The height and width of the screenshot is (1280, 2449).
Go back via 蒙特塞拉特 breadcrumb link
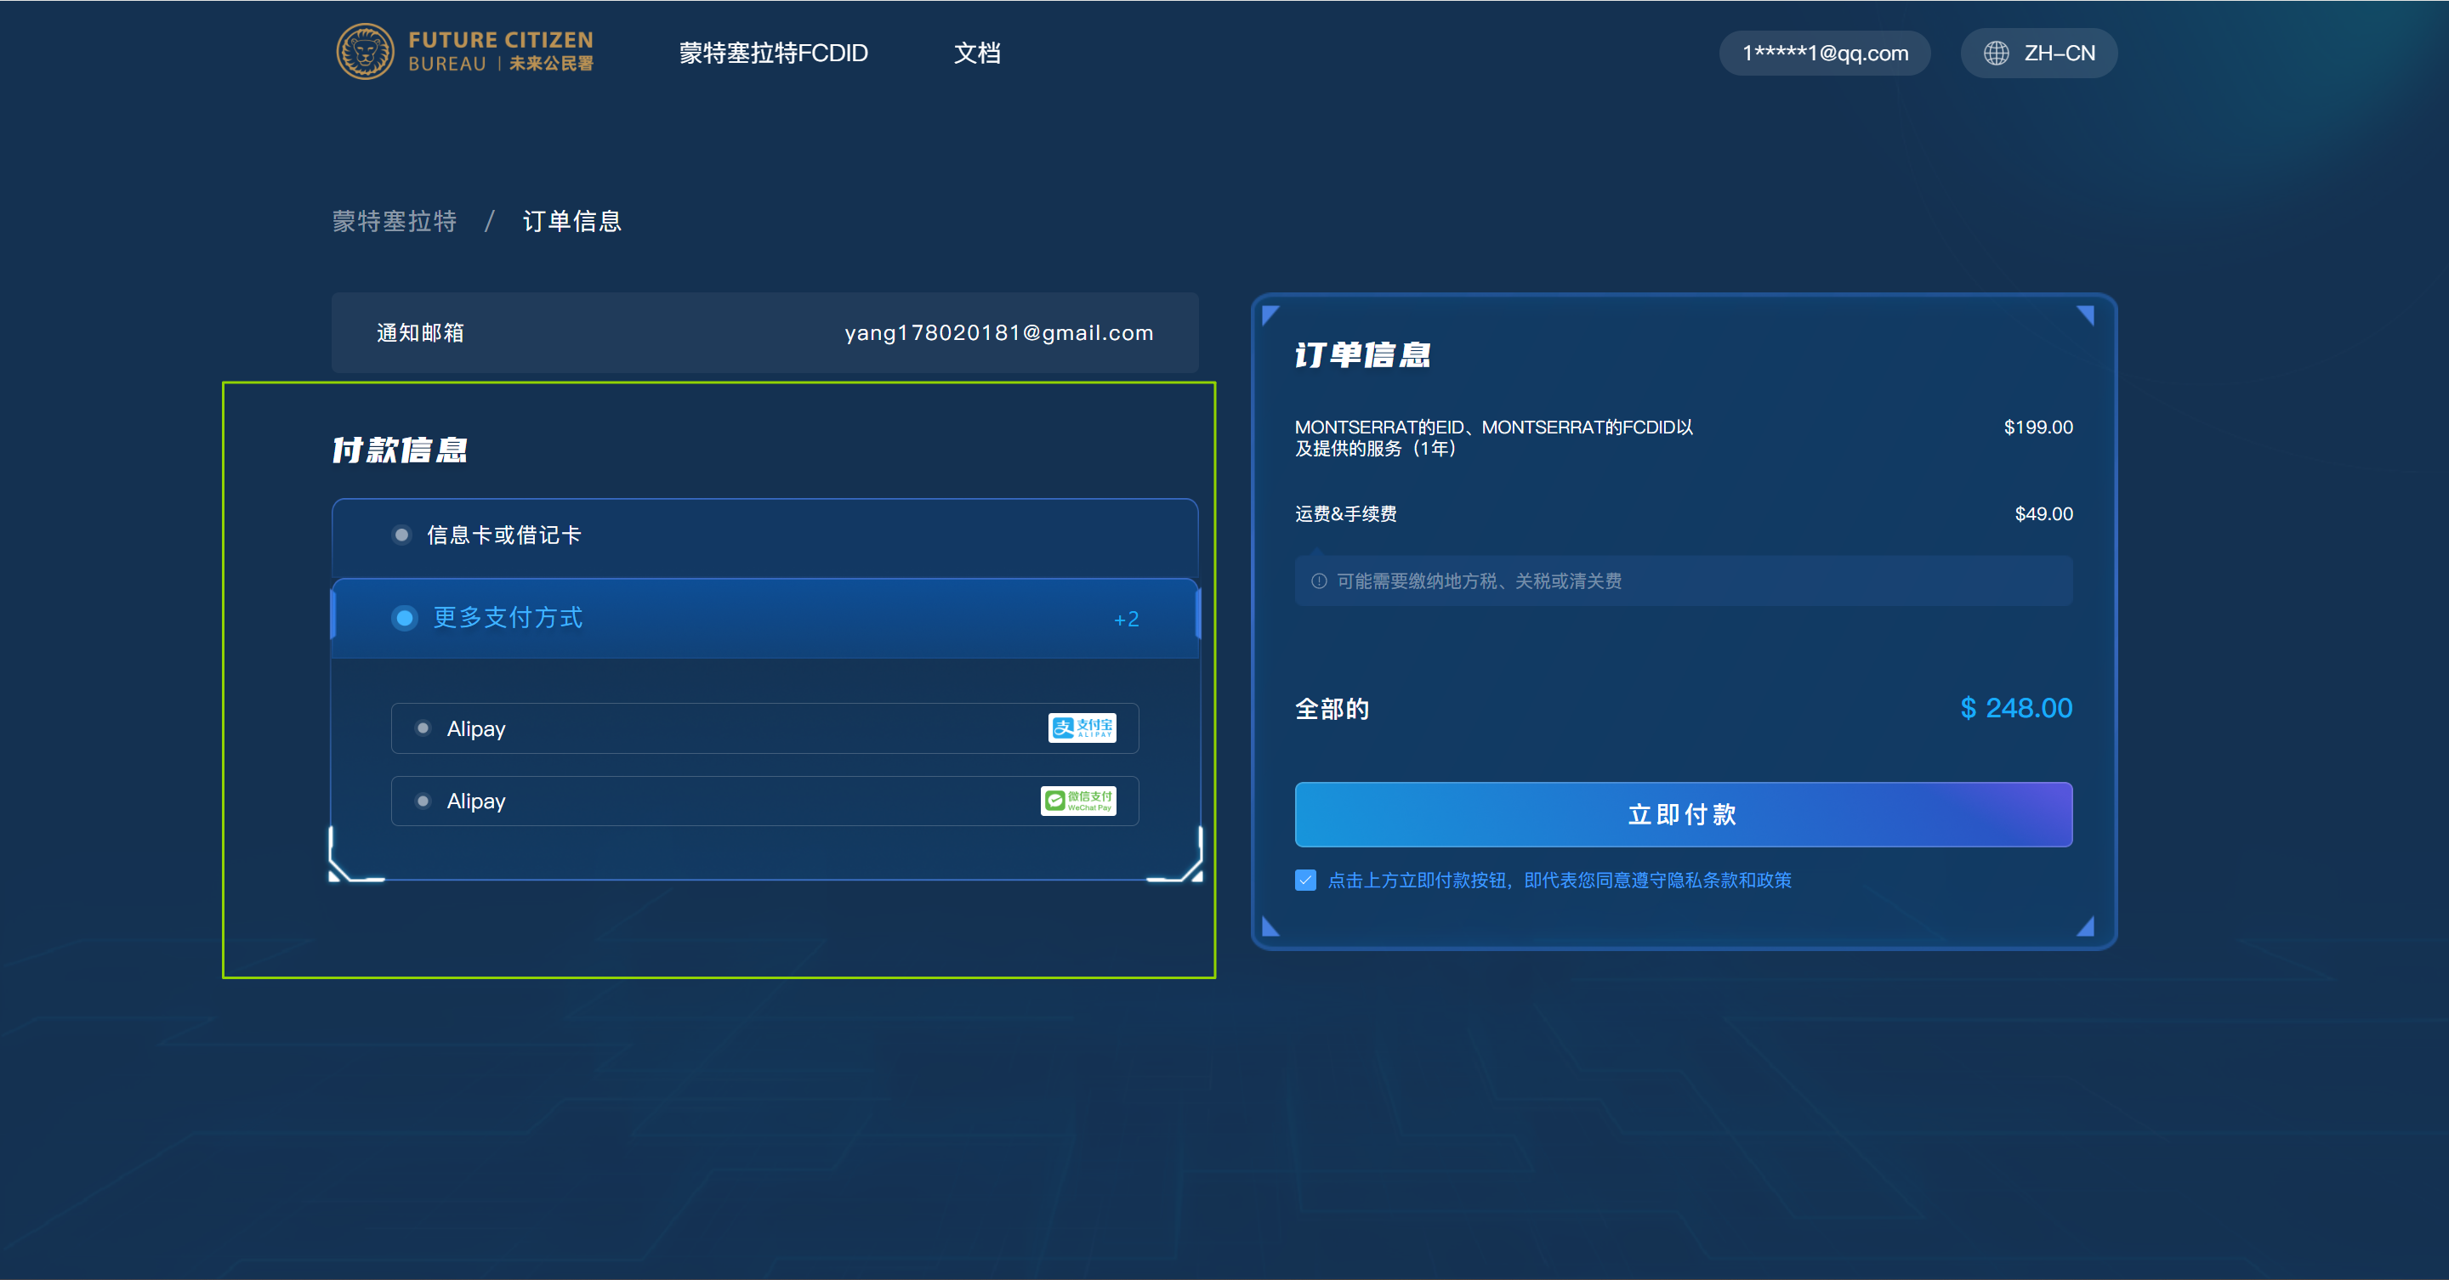pos(395,222)
